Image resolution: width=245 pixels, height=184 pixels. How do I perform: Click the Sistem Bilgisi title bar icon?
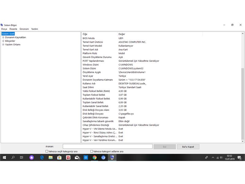coord(2,25)
